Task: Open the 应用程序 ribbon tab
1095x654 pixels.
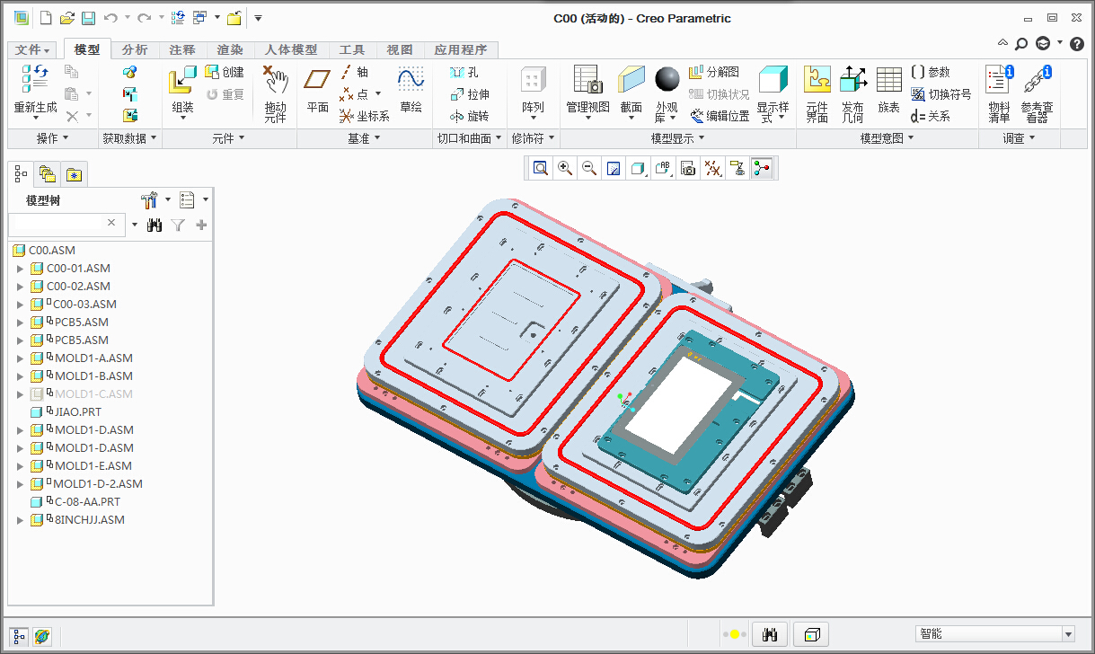Action: coord(461,50)
